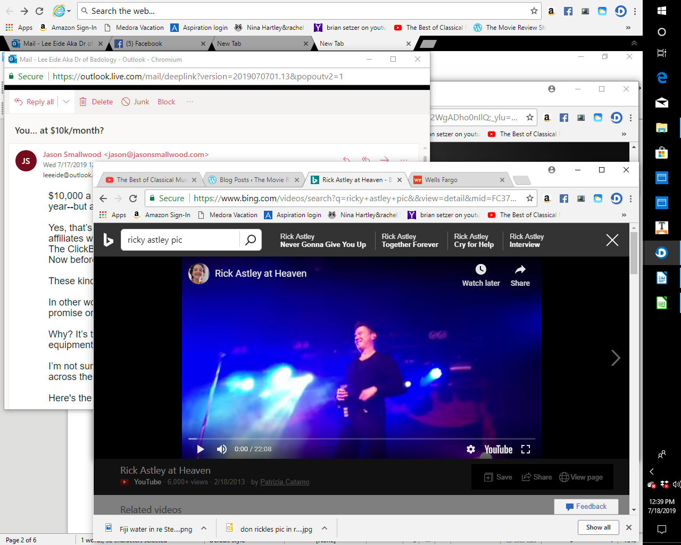Click the Watch later clock icon
This screenshot has width=681, height=545.
[480, 269]
